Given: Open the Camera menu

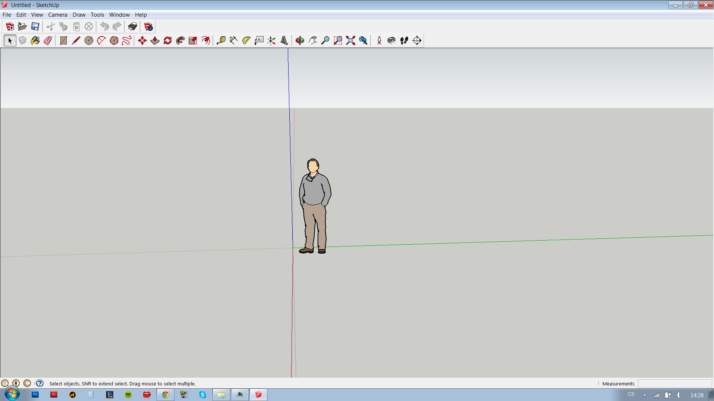Looking at the screenshot, I should [x=58, y=15].
